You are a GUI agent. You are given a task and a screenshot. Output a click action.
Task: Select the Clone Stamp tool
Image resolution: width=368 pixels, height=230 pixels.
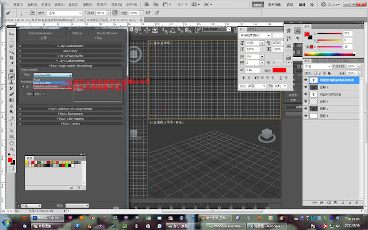click(11, 83)
